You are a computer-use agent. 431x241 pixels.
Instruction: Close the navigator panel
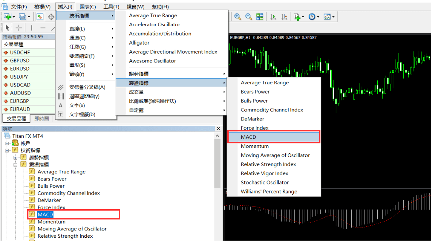point(218,129)
